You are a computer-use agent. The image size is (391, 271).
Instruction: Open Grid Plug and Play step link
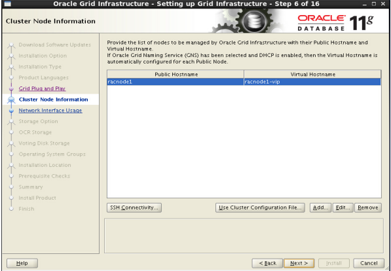42,88
